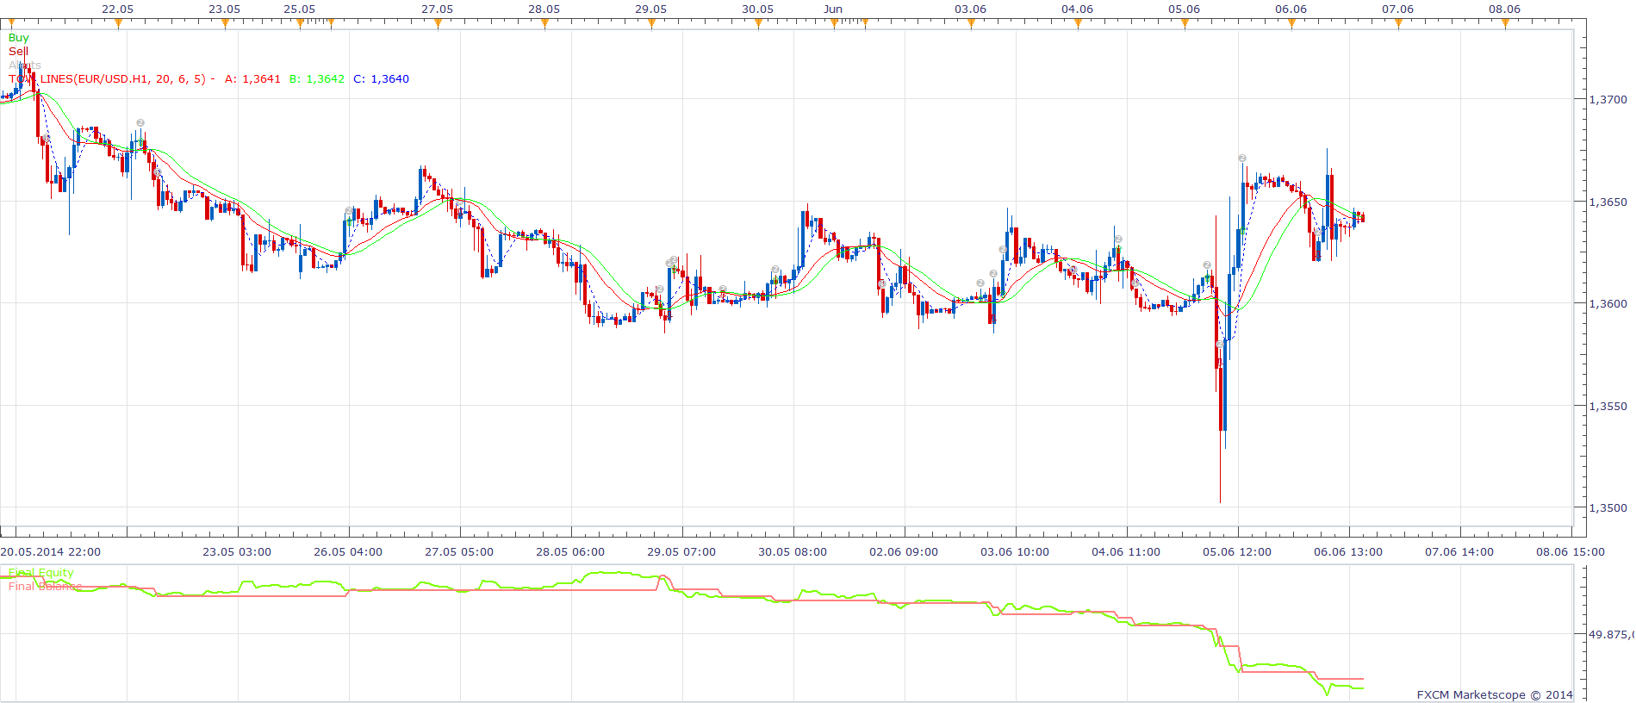Click the 30.05 08:00 time label

pyautogui.click(x=793, y=552)
